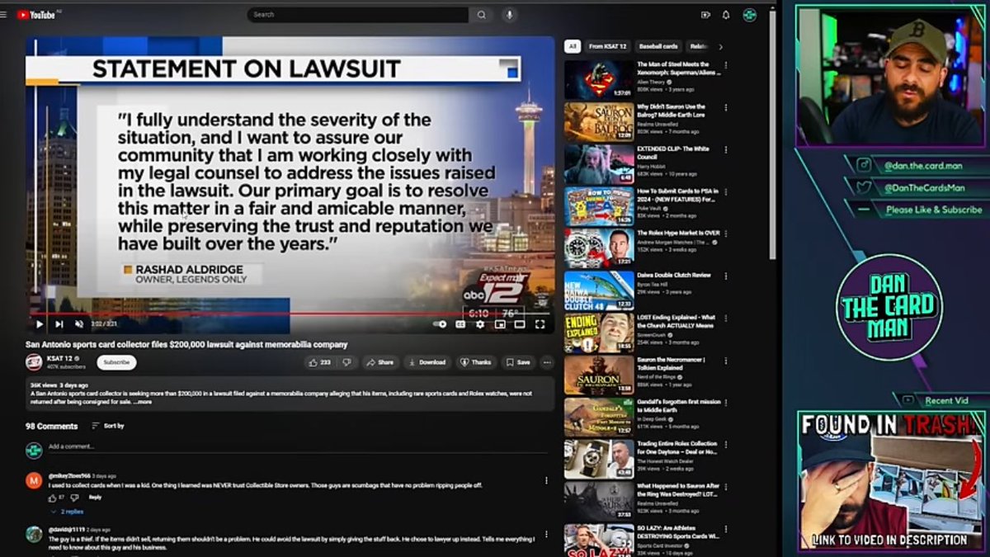
Task: Open the notifications bell
Action: pyautogui.click(x=726, y=15)
